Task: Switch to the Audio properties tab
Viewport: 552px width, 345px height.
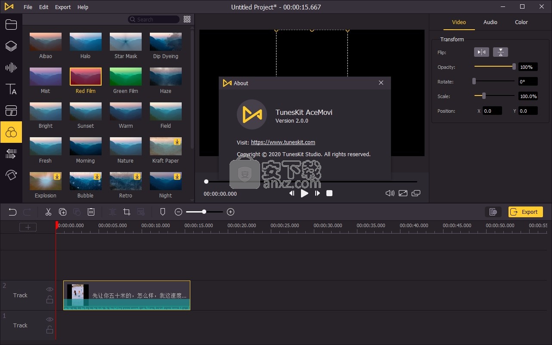Action: [490, 22]
